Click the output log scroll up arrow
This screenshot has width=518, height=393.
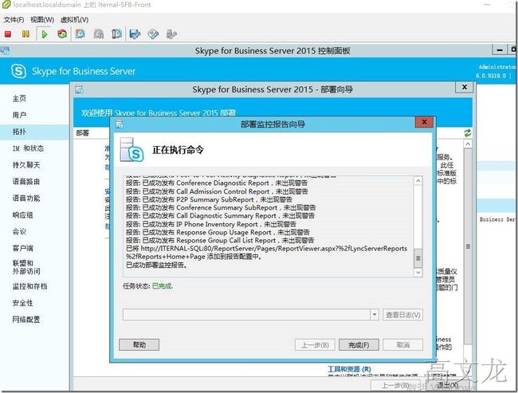(x=418, y=180)
